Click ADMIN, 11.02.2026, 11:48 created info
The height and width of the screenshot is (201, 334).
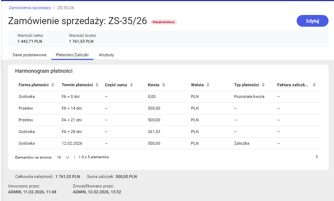coord(32,192)
